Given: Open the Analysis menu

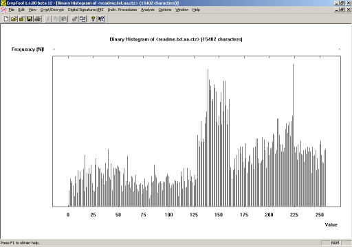Looking at the screenshot, I should coord(148,10).
